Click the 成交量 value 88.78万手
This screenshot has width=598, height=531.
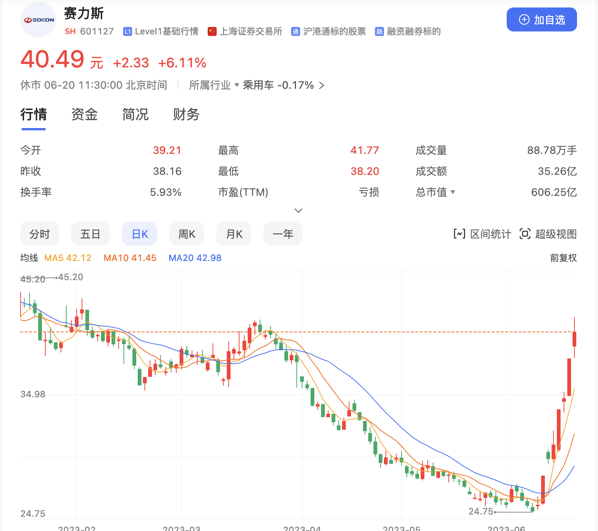click(552, 150)
